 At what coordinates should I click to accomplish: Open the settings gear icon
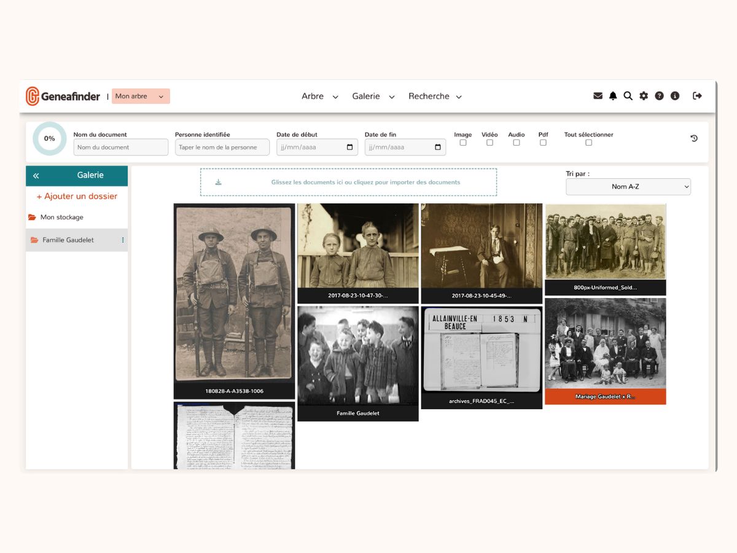coord(643,96)
